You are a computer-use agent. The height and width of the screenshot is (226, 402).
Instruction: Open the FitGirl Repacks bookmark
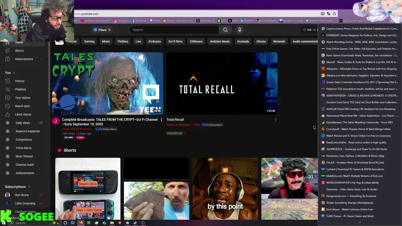tap(267, 21)
